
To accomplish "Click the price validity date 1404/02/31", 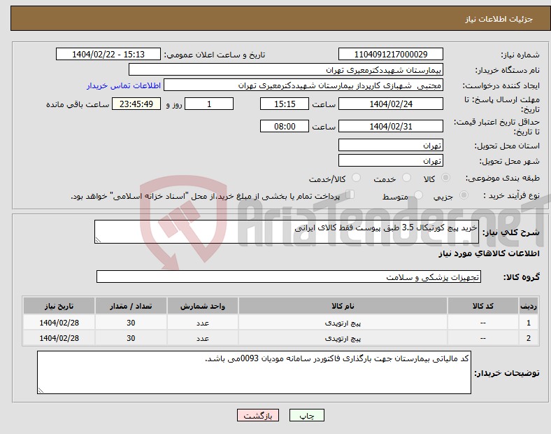I will click(390, 126).
